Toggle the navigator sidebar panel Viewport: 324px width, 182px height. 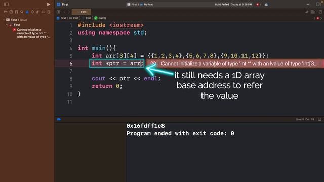pos(6,4)
